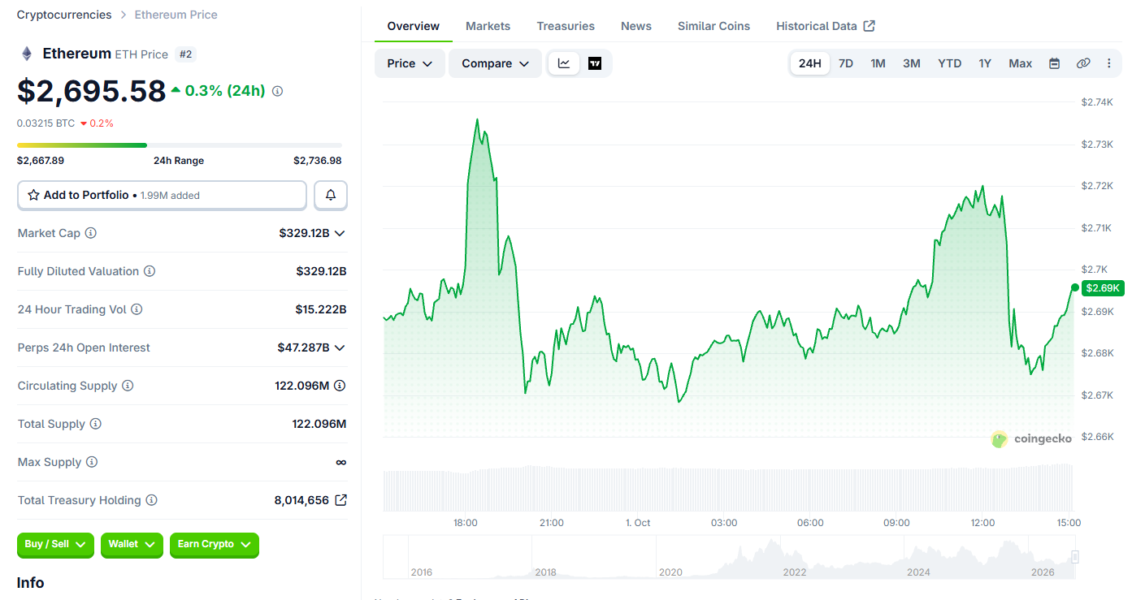Open the Buy / Sell dropdown

pos(55,545)
